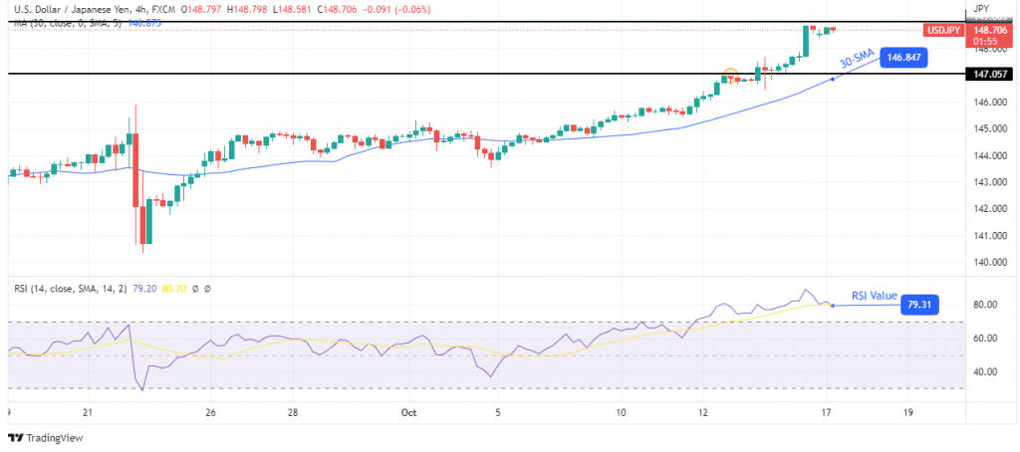Click the 146.000 price axis label
This screenshot has height=452, width=1020.
(989, 103)
